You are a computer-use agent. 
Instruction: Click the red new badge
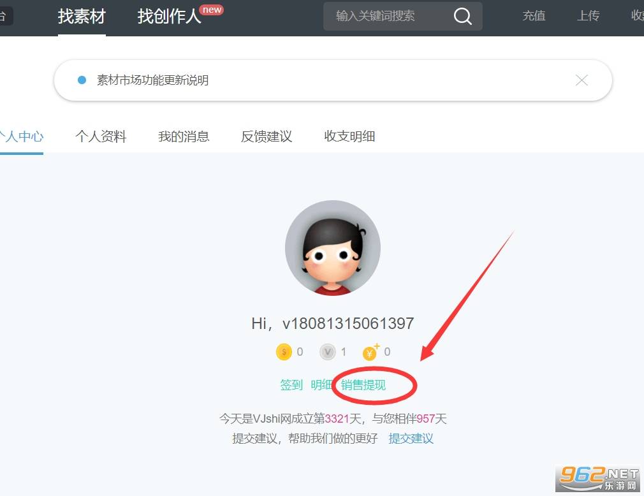pyautogui.click(x=212, y=10)
